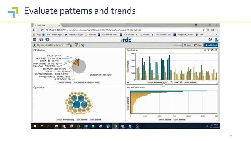Open the RDC Intranet bookmark

(x=127, y=34)
